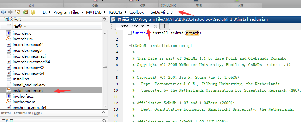This screenshot has height=122, width=301.
Task: Click the incorder.mexa64 file icon
Action: coord(9,44)
